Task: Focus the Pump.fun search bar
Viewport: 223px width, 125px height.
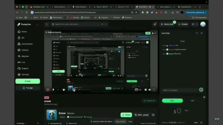Action: point(79,24)
